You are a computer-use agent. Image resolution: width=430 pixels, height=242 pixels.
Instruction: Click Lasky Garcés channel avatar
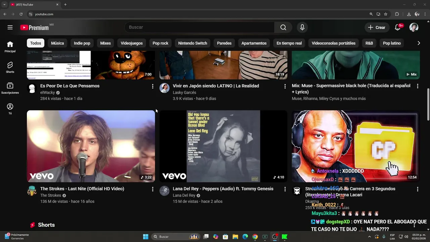click(x=164, y=88)
